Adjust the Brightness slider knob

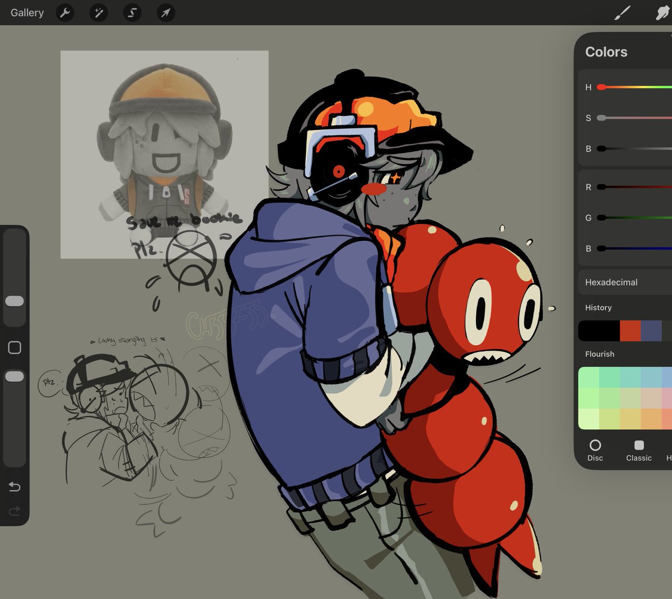601,148
